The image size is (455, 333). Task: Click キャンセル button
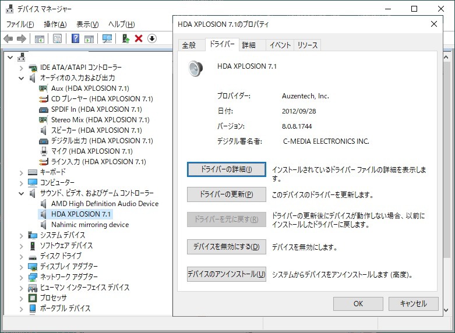pos(414,304)
